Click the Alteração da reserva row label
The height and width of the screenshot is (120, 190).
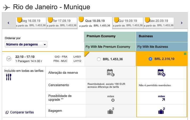click(x=63, y=73)
